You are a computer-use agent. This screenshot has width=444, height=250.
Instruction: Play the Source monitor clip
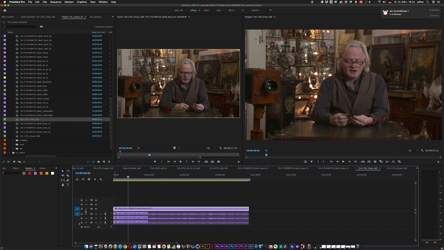pyautogui.click(x=180, y=161)
